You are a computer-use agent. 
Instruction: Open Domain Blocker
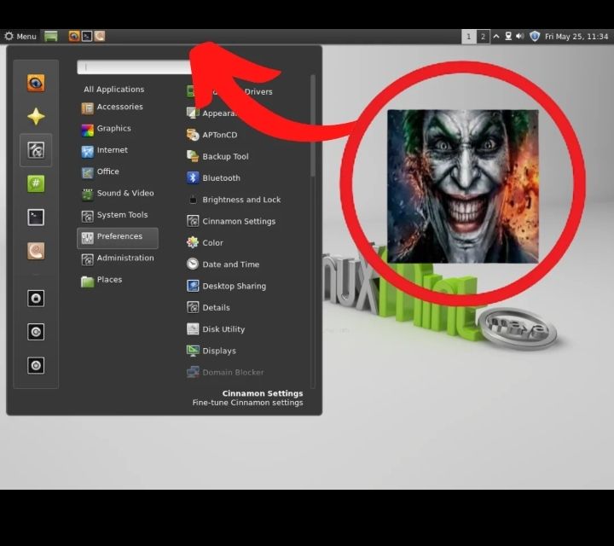(225, 373)
